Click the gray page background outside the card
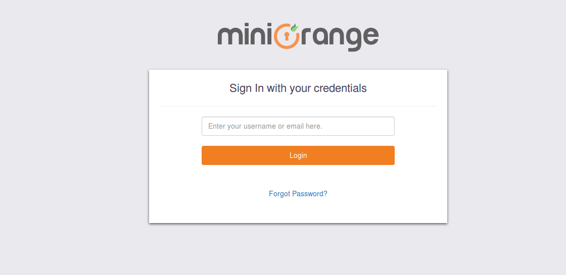This screenshot has height=275, width=566. point(76,151)
